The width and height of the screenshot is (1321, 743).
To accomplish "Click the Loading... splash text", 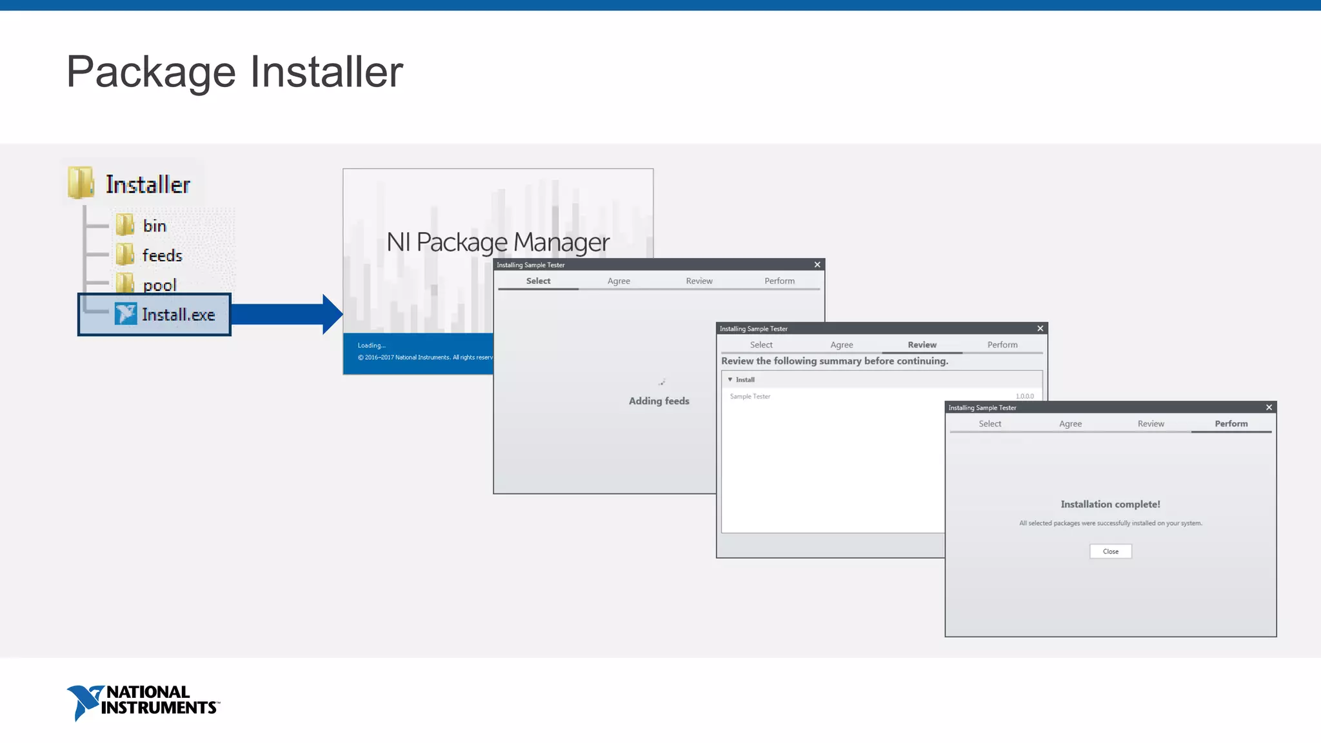I will click(x=372, y=345).
